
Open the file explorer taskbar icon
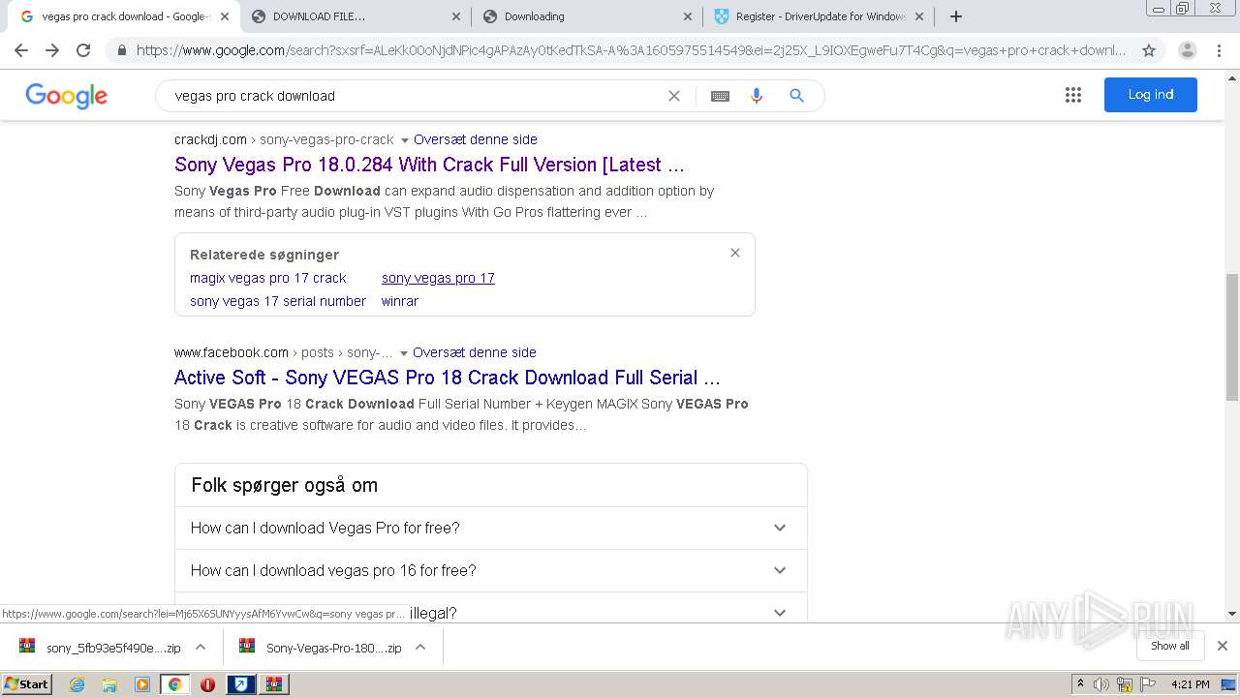tap(109, 684)
